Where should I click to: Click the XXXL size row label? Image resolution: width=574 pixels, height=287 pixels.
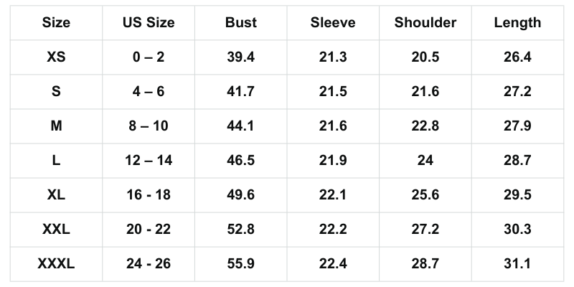[56, 263]
